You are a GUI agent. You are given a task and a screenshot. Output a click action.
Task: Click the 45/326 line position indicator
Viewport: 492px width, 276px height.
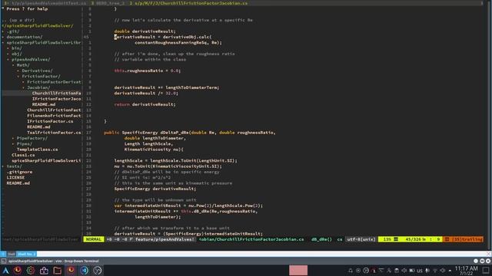pos(415,239)
